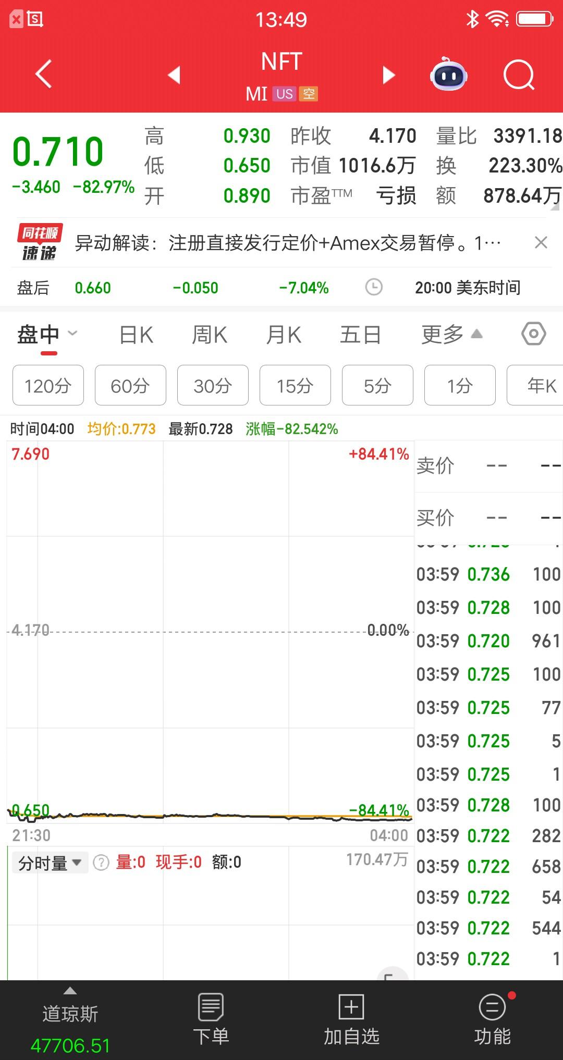Open 同花顺速递 news logo

pyautogui.click(x=40, y=242)
